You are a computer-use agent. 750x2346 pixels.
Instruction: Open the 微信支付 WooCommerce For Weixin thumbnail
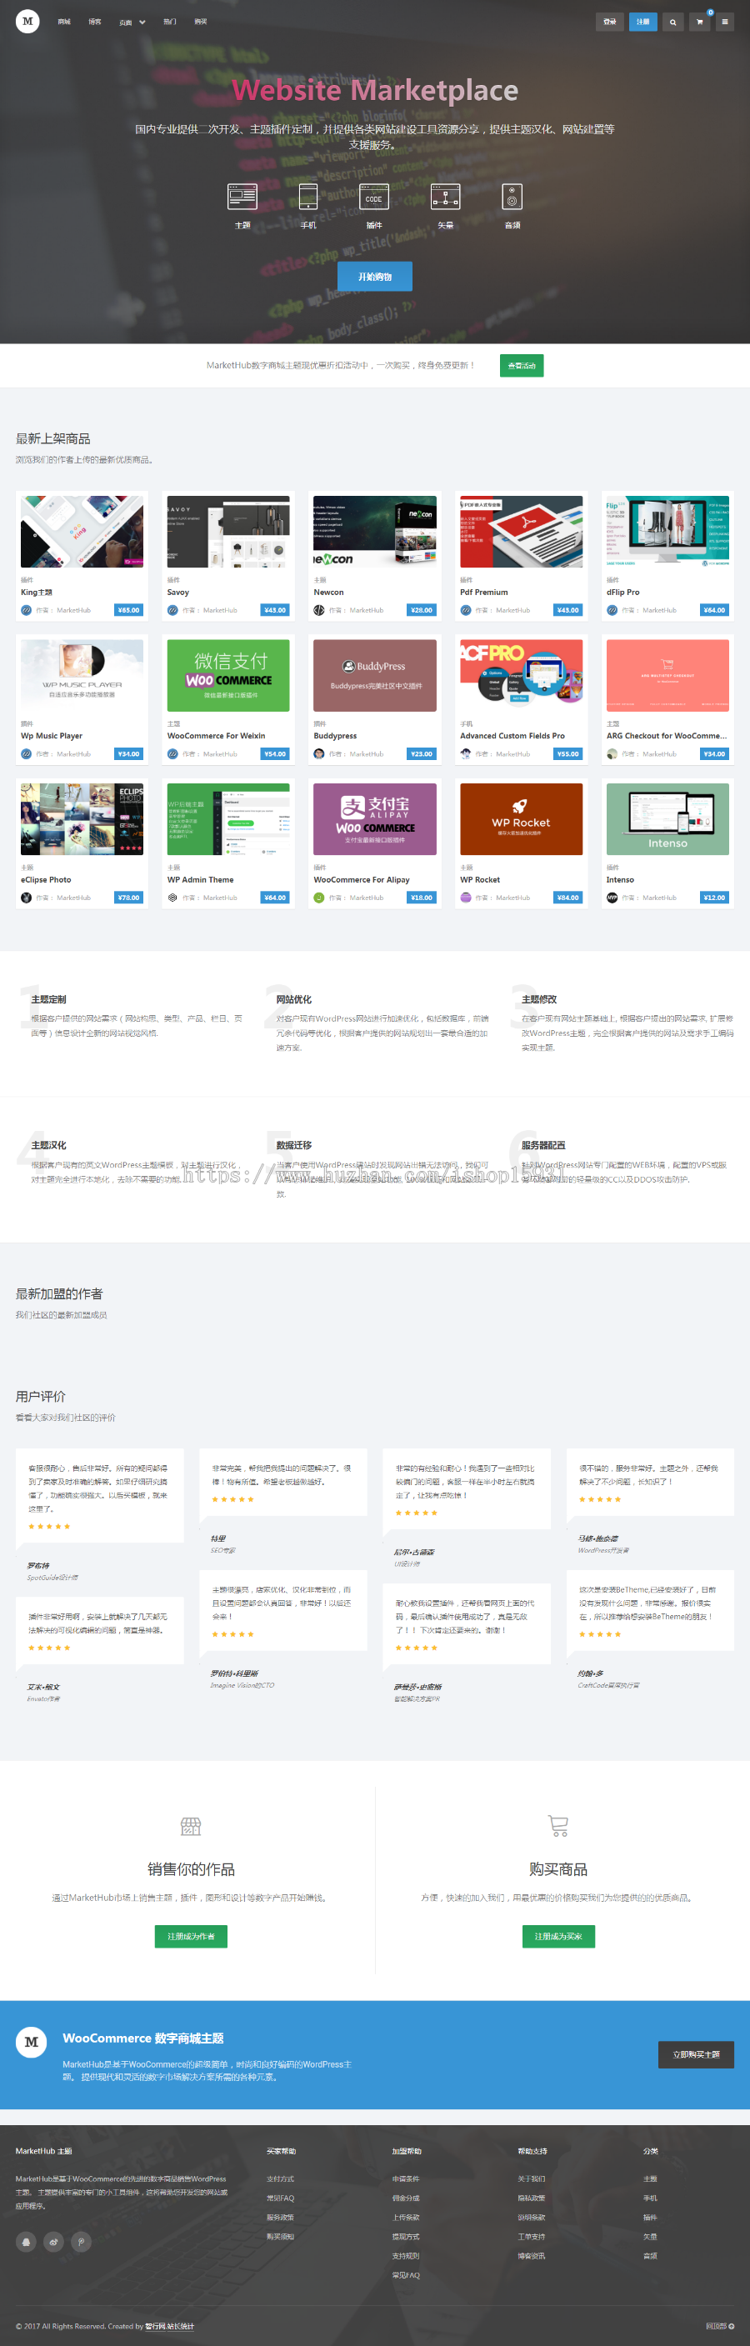tap(228, 676)
